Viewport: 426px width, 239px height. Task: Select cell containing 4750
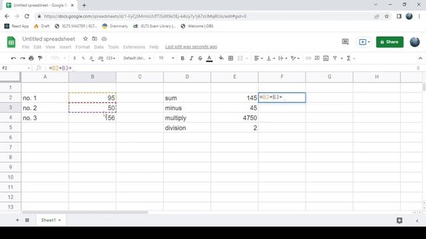[x=234, y=118]
